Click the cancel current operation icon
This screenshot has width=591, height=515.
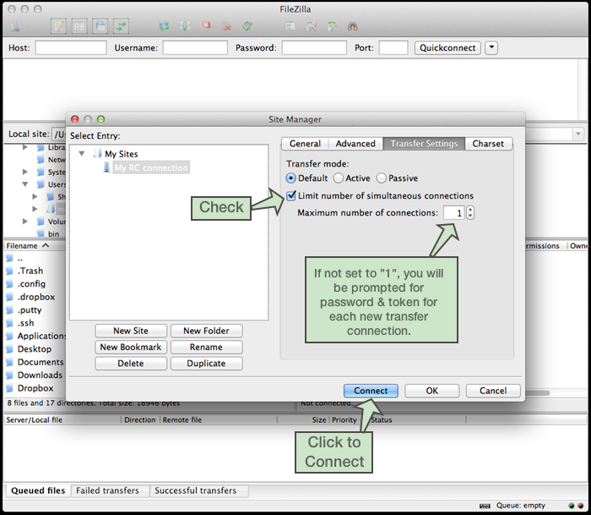(206, 26)
